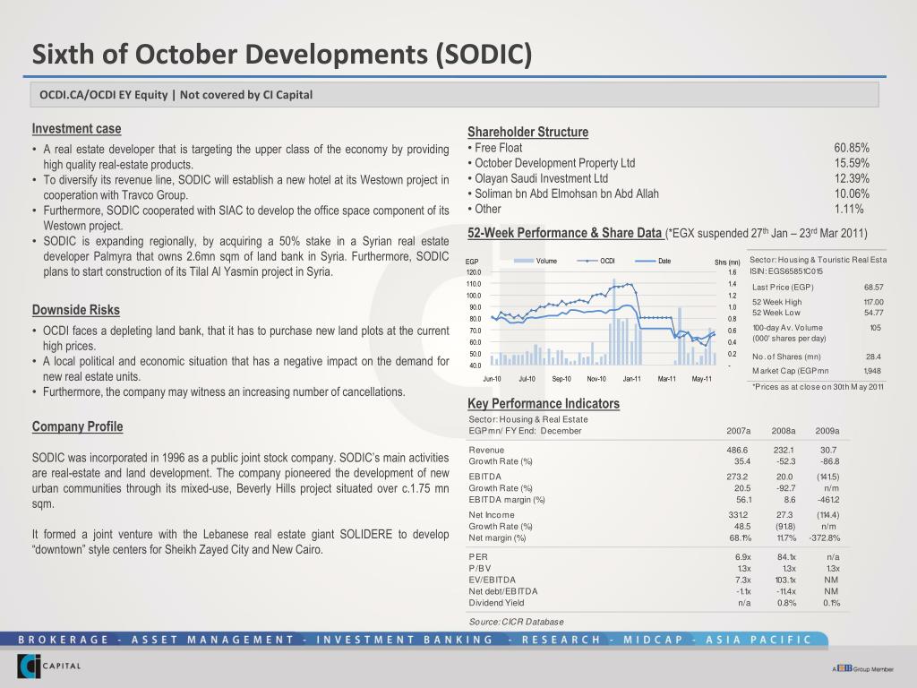Click BROKERAGE in the footer banner

(x=64, y=640)
